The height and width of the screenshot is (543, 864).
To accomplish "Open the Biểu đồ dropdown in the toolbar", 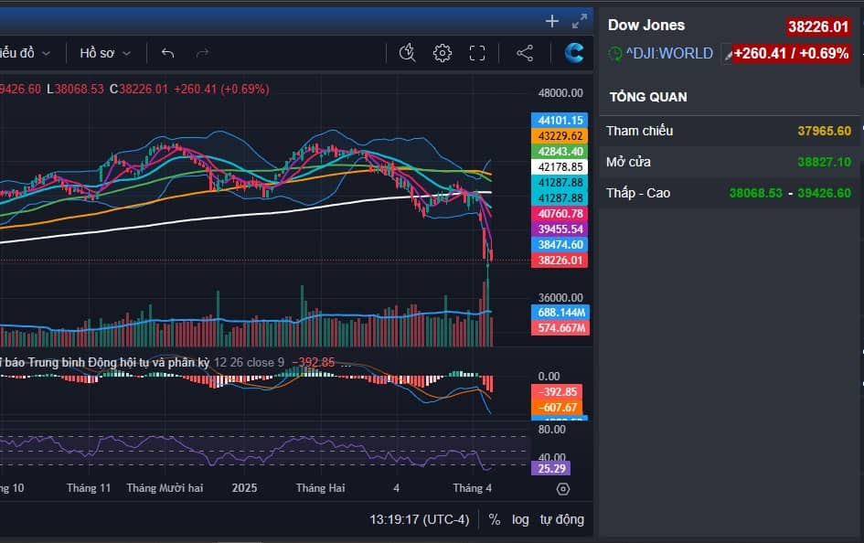I will 25,53.
